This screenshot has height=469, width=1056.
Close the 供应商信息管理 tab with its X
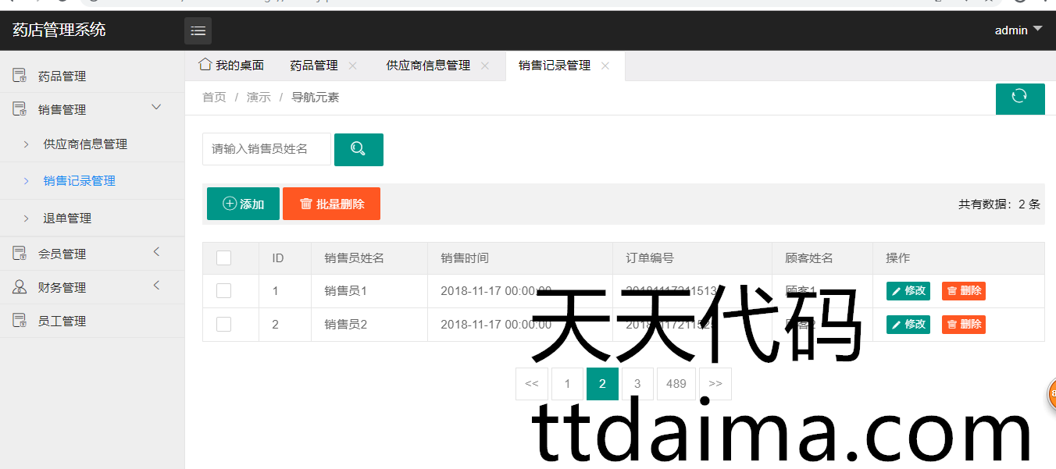pyautogui.click(x=485, y=66)
